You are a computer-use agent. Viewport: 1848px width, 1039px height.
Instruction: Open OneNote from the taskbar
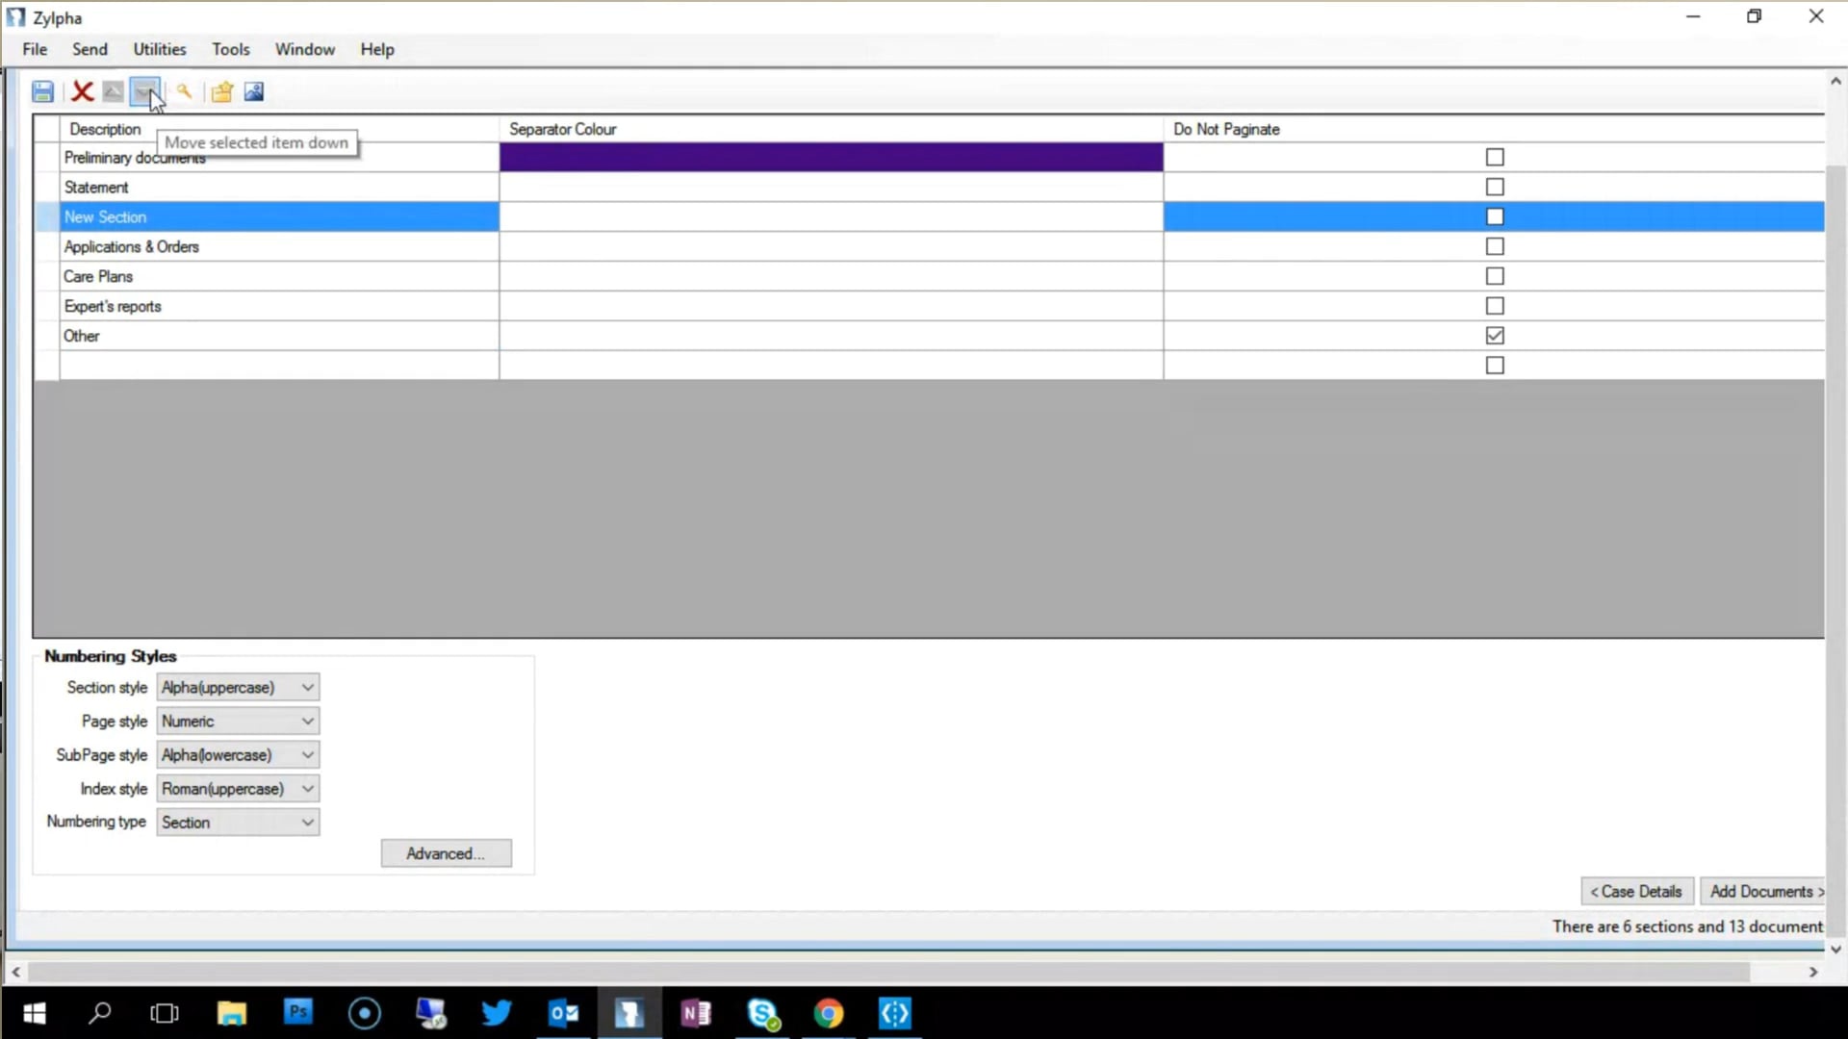click(x=696, y=1013)
